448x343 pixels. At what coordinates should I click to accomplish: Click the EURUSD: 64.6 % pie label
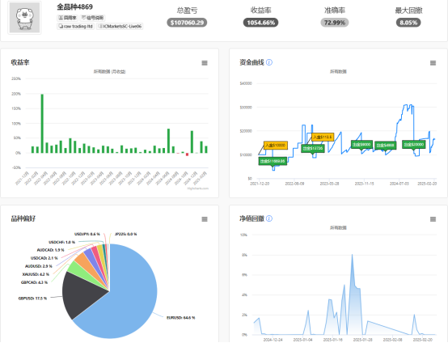(180, 318)
